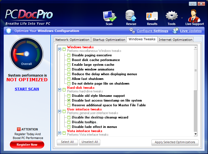
Task: Enable the Enable large system cache checkbox
Action: point(69,65)
